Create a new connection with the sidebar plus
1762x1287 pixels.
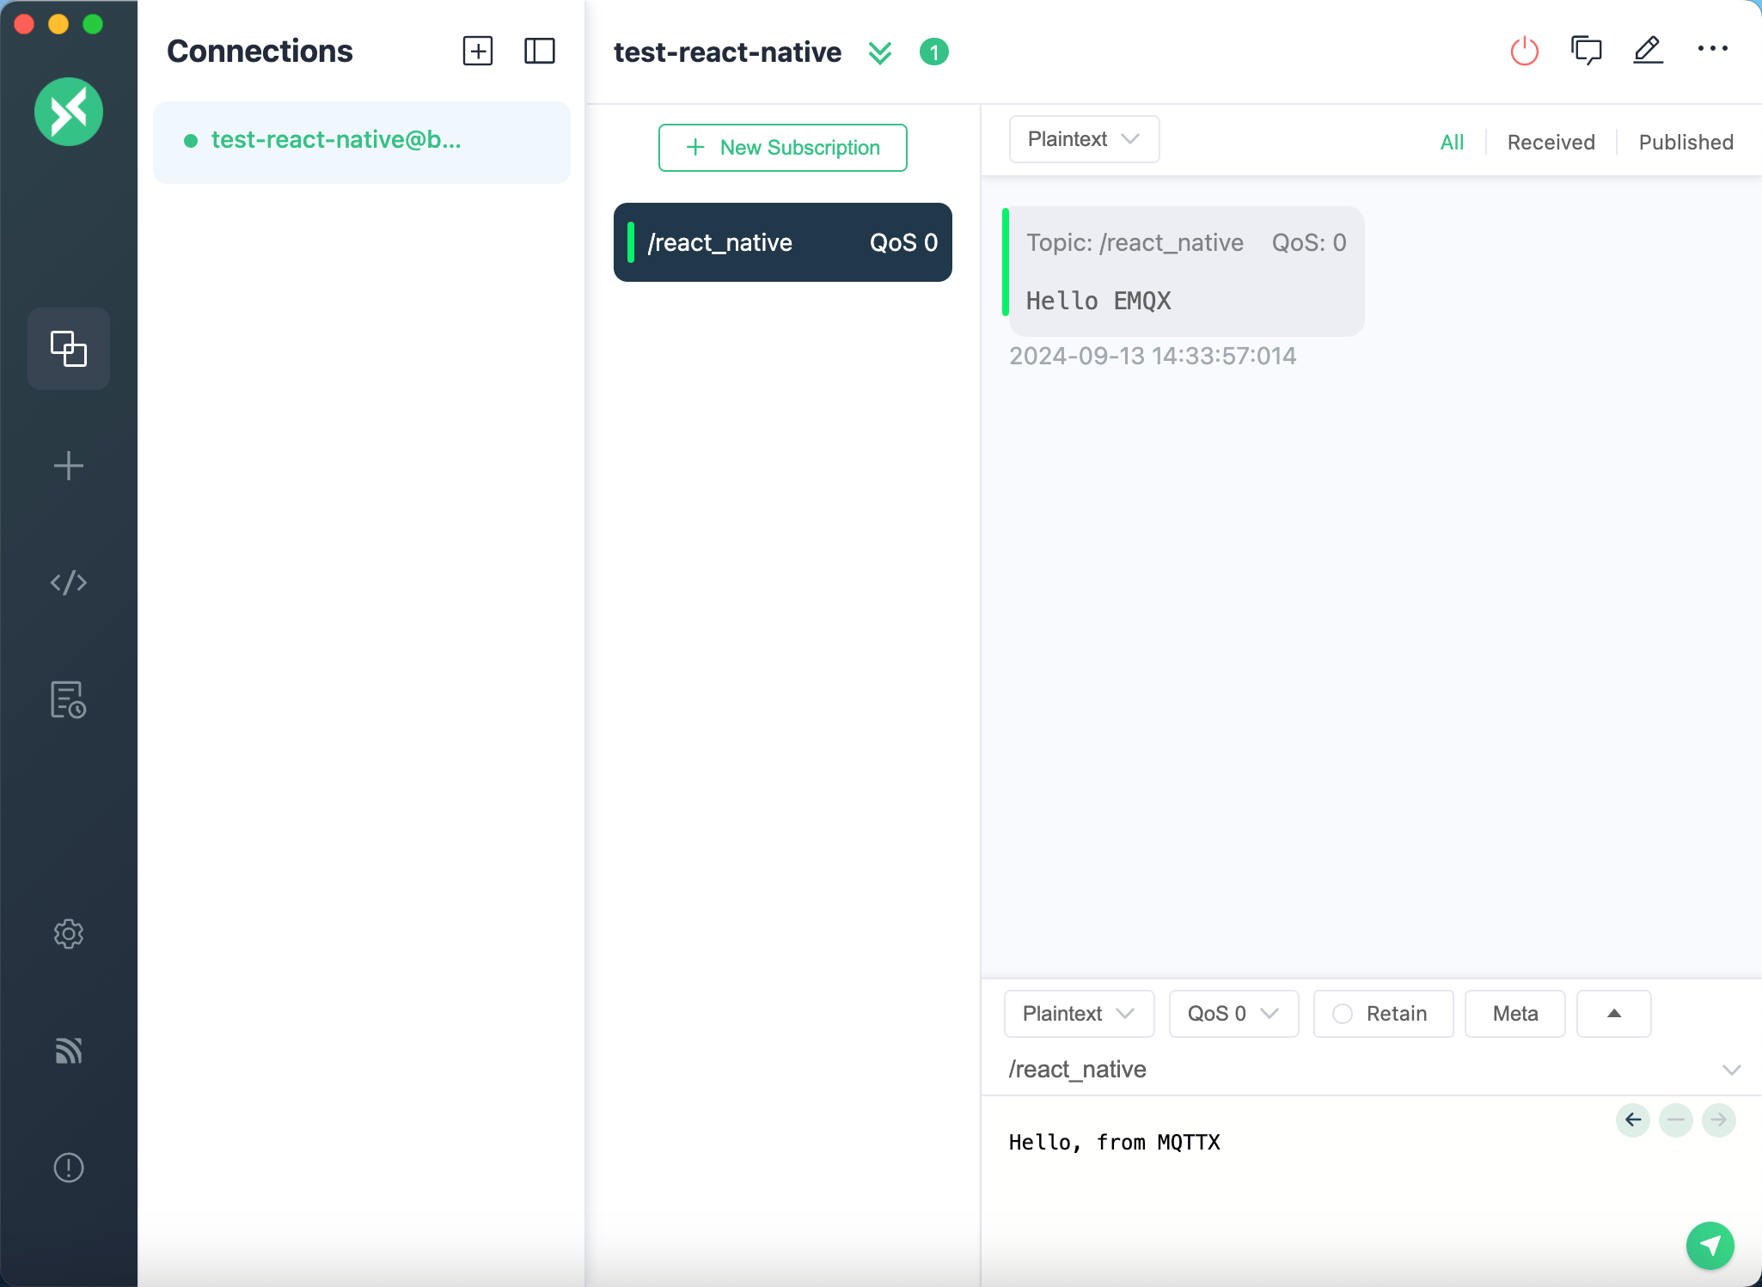[x=68, y=465]
